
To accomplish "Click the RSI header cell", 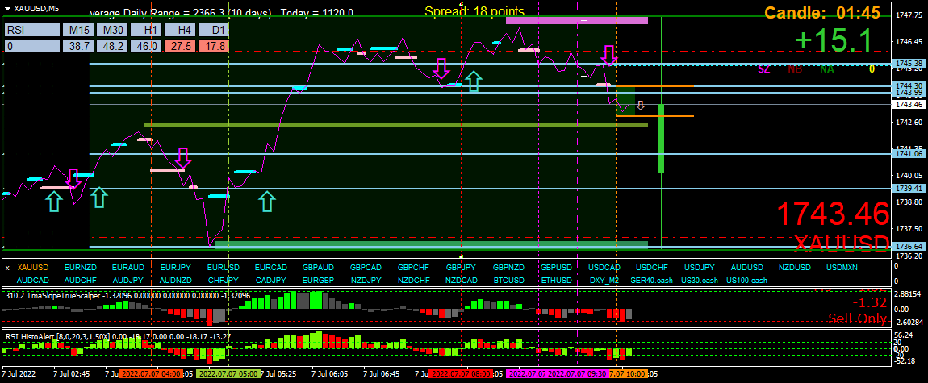I will (32, 30).
